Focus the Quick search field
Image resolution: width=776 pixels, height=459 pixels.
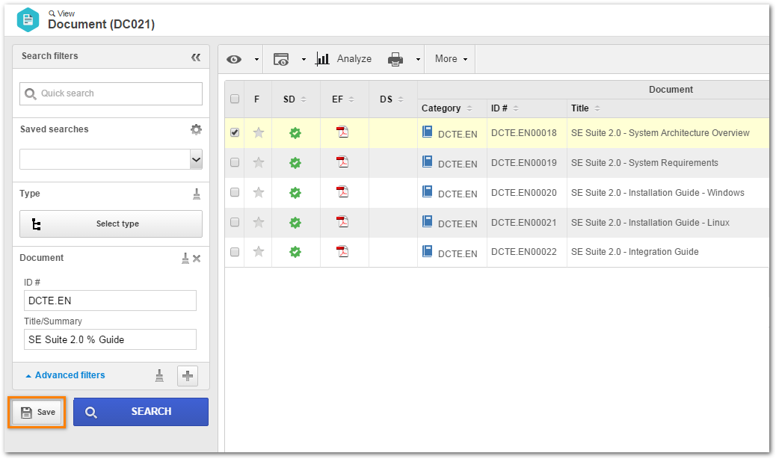click(x=111, y=93)
